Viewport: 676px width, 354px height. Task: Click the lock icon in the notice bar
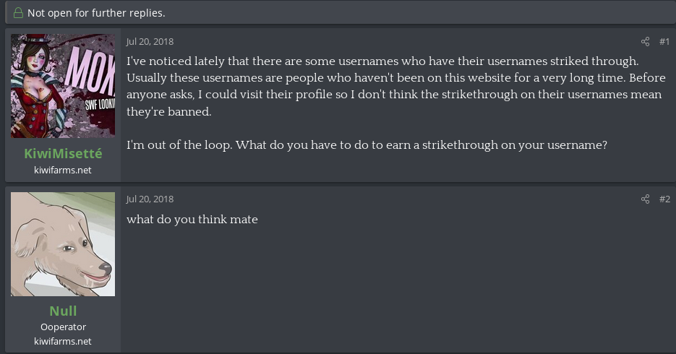pyautogui.click(x=17, y=13)
